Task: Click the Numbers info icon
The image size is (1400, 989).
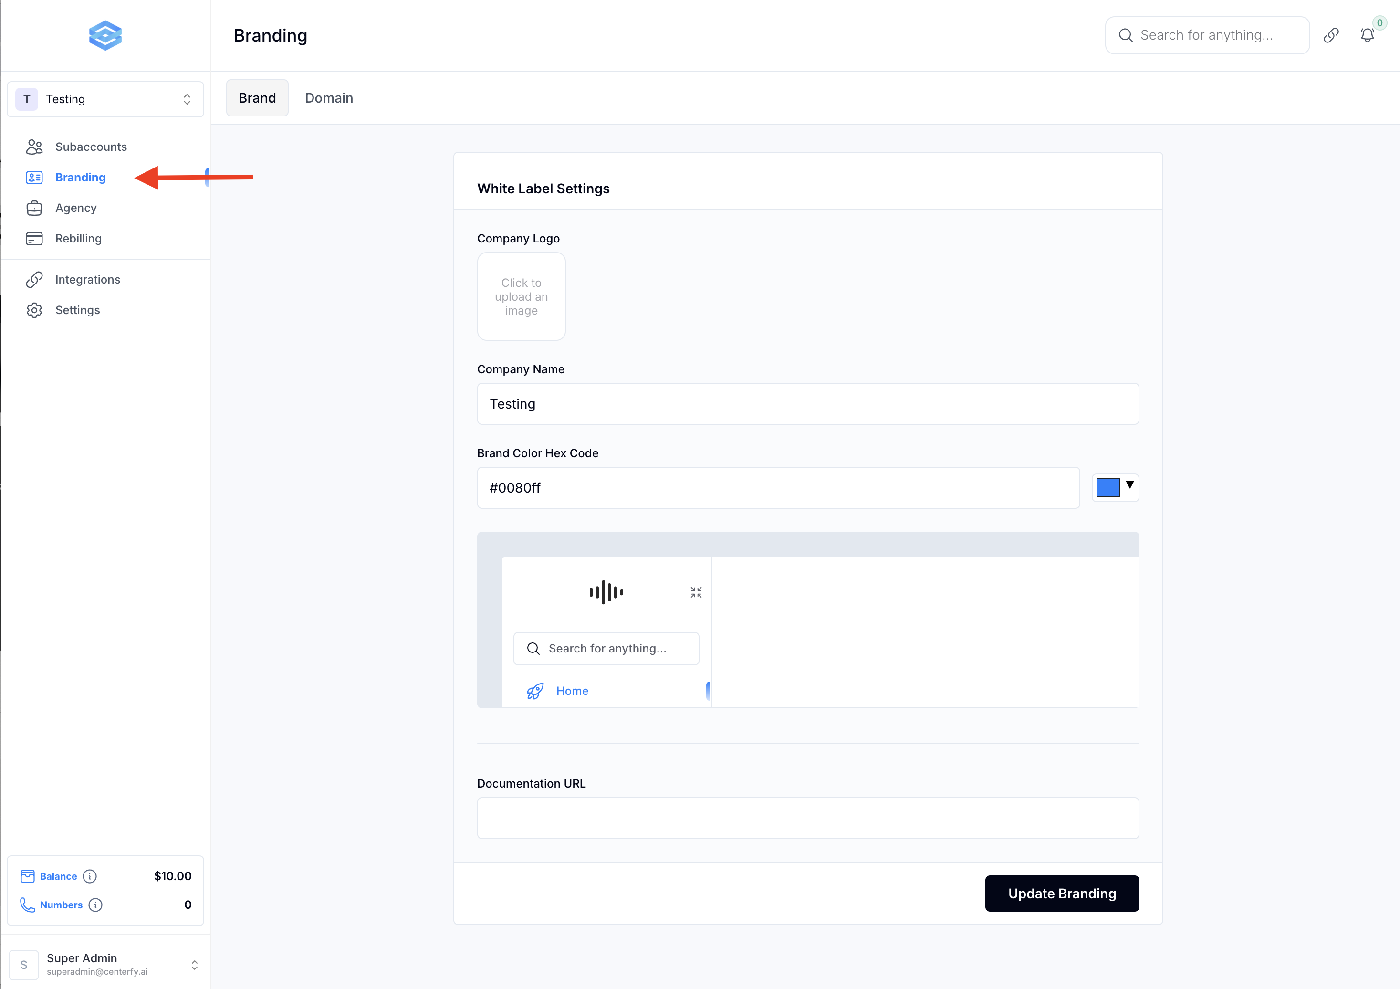Action: (95, 905)
